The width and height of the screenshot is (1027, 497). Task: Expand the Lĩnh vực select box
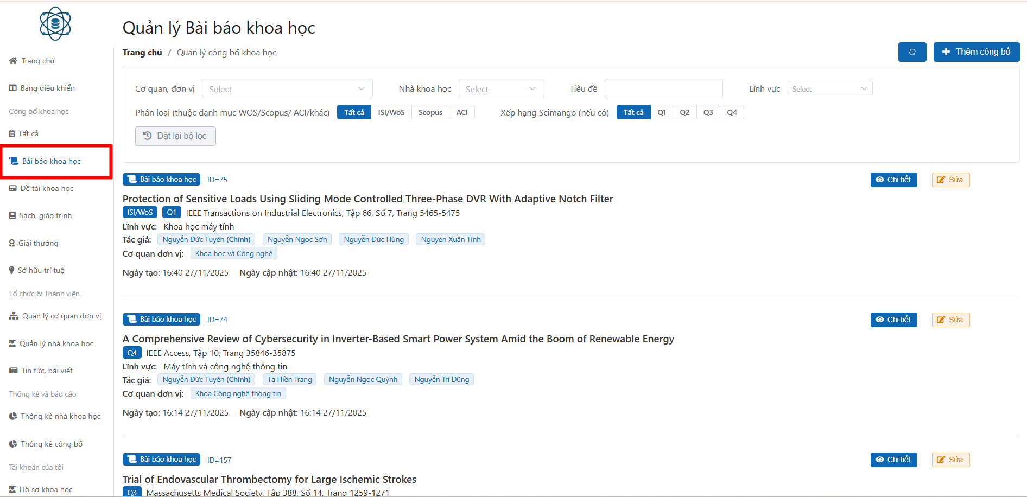829,89
